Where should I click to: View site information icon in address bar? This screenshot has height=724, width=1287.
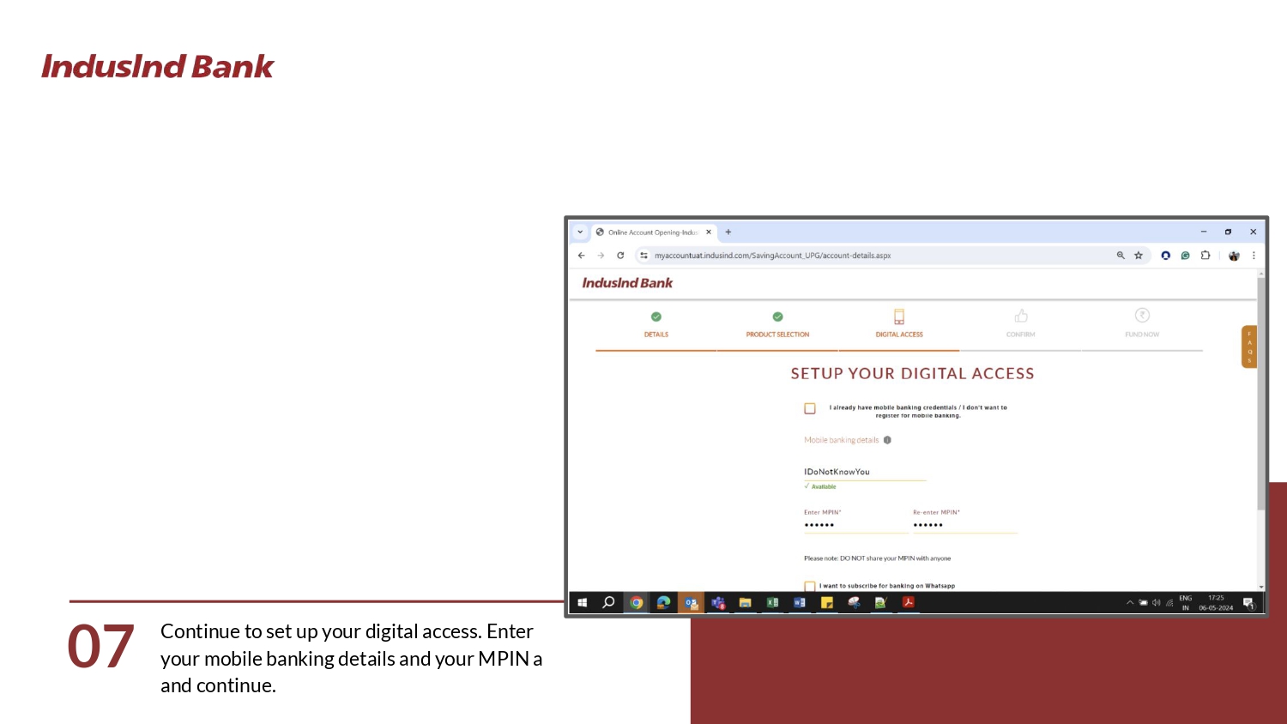click(643, 256)
